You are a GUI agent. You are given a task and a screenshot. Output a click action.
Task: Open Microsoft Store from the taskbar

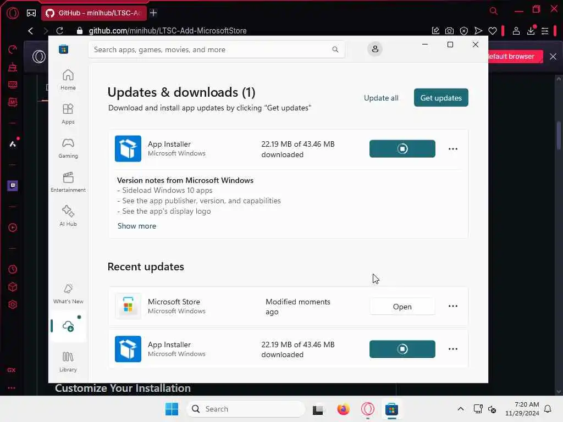pyautogui.click(x=391, y=409)
